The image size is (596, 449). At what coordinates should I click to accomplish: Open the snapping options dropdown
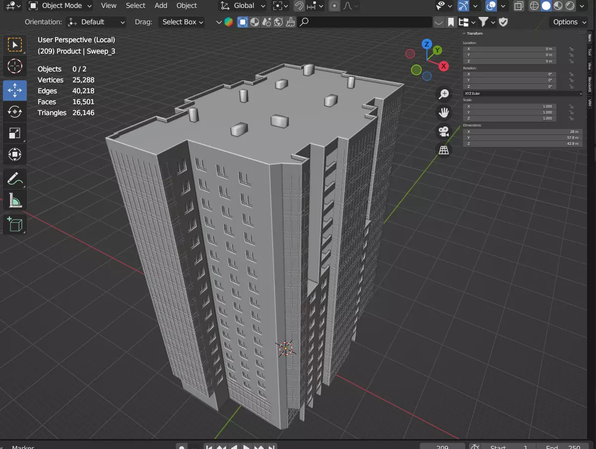tap(315, 6)
